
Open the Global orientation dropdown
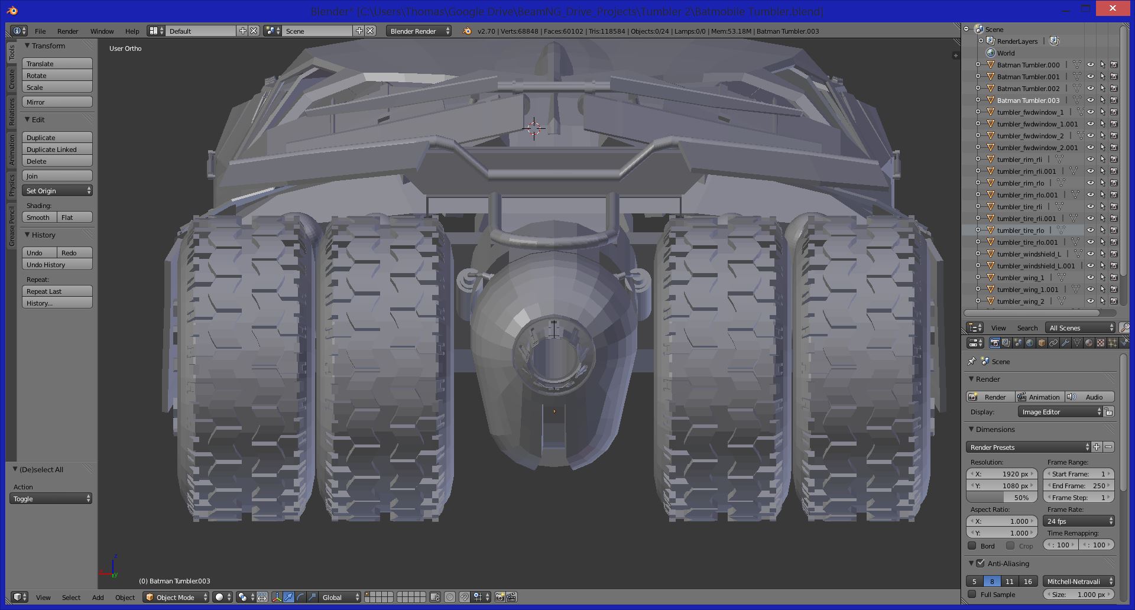pyautogui.click(x=340, y=597)
